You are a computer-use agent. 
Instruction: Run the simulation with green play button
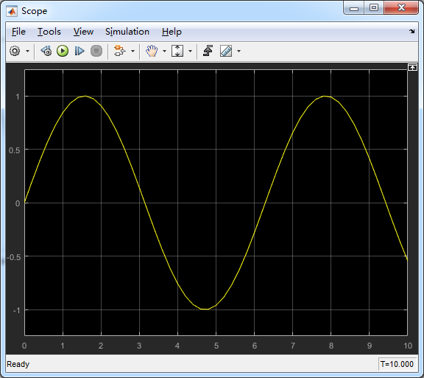tap(63, 51)
